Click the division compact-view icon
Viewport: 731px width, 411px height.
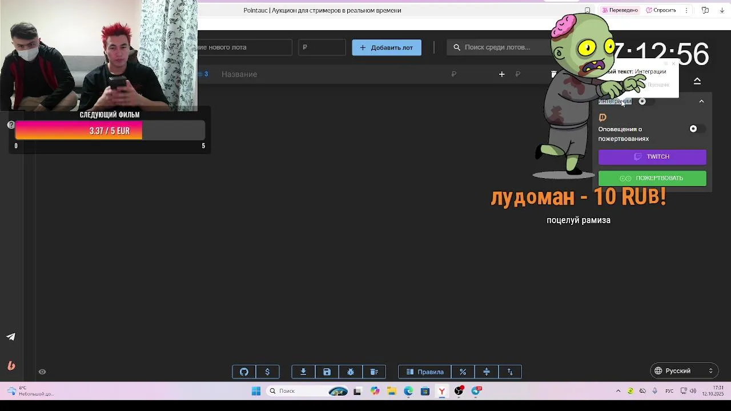point(487,372)
